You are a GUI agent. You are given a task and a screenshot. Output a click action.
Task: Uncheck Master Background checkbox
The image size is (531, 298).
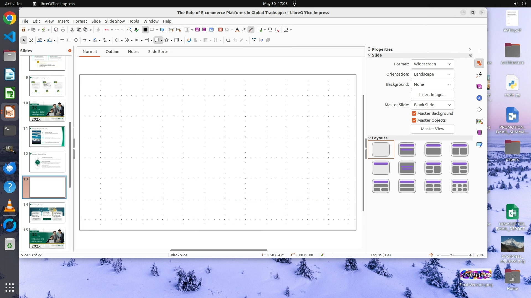[414, 113]
